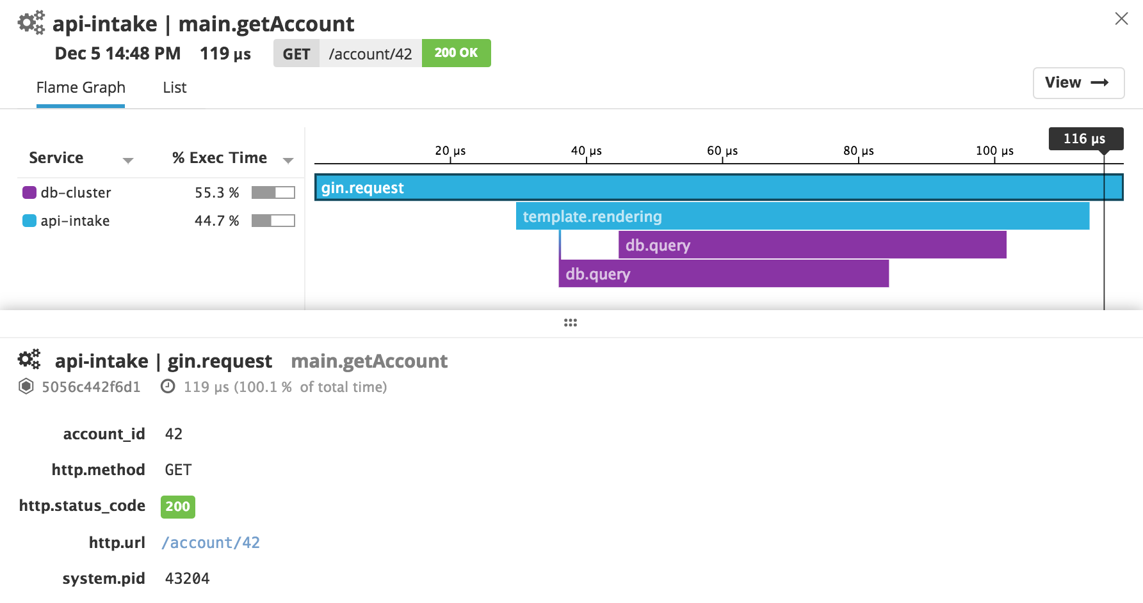
Task: Toggle the api-intake service row visibility
Action: 74,220
